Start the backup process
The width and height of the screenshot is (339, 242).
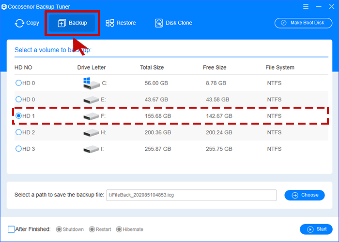(316, 229)
